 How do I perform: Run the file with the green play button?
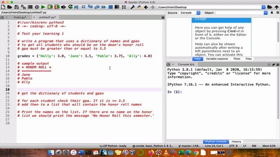tap(43, 7)
